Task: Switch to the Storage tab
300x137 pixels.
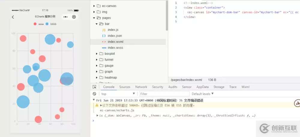Action: point(219,87)
